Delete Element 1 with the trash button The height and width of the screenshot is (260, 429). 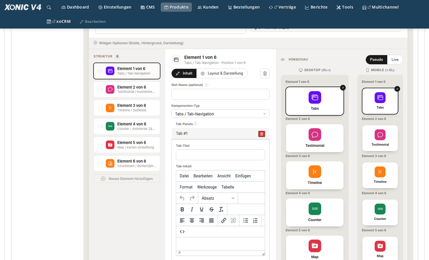coord(265,73)
